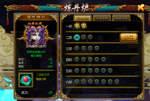This screenshot has width=150, height=101.
Task: Select the 40 pill in 六阶 row
Action: pyautogui.click(x=77, y=82)
